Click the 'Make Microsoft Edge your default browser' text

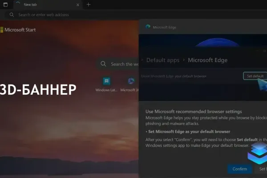tap(174, 76)
